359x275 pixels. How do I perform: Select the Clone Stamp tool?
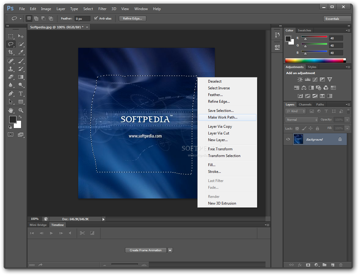10,69
